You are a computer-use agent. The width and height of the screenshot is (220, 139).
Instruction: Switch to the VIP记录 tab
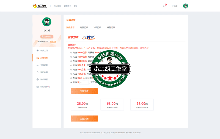pos(97,27)
